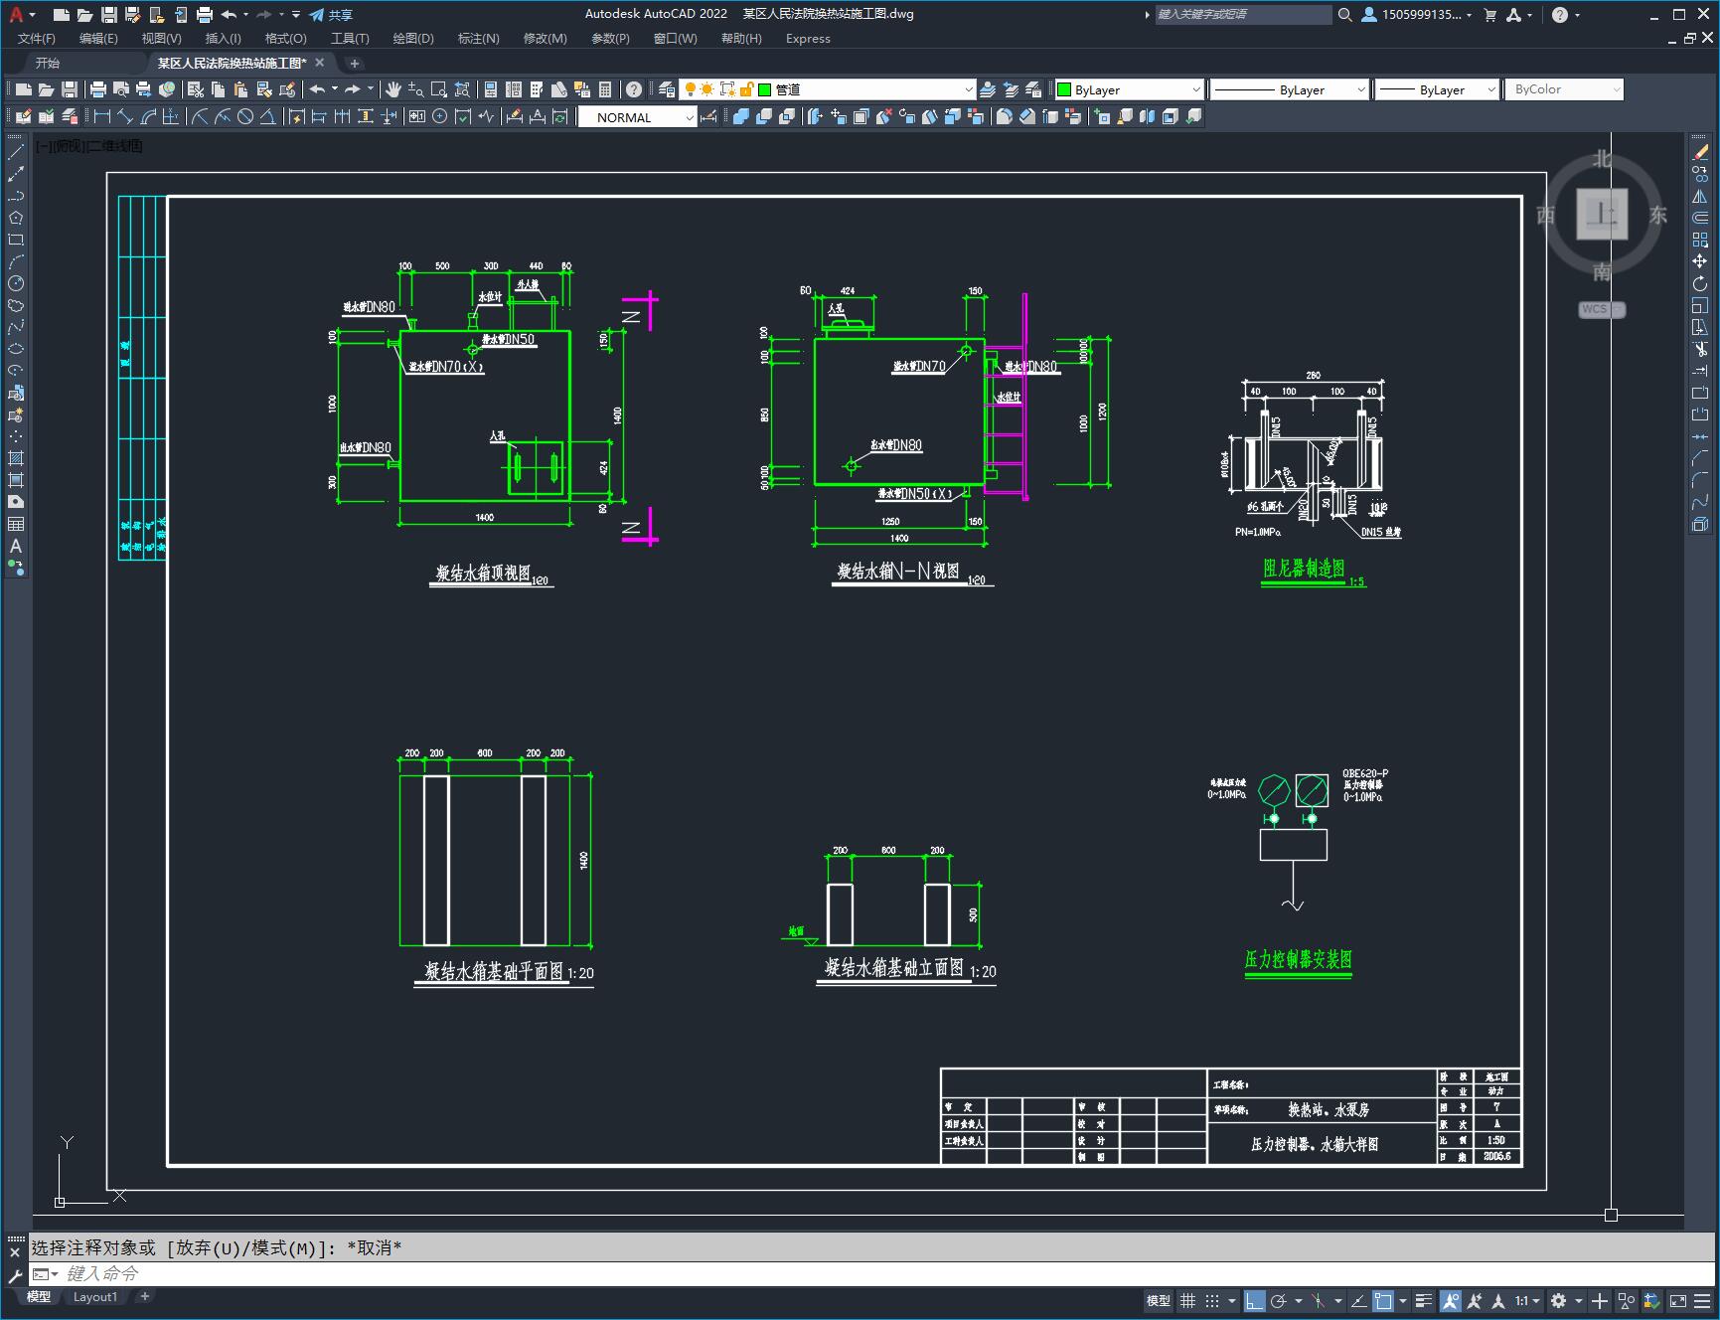Click the Linear dimension tool
This screenshot has width=1720, height=1320.
[x=101, y=117]
